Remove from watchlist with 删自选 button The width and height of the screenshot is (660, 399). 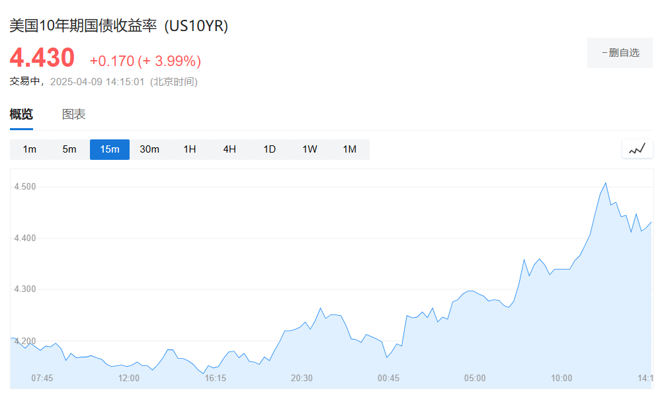coord(620,53)
